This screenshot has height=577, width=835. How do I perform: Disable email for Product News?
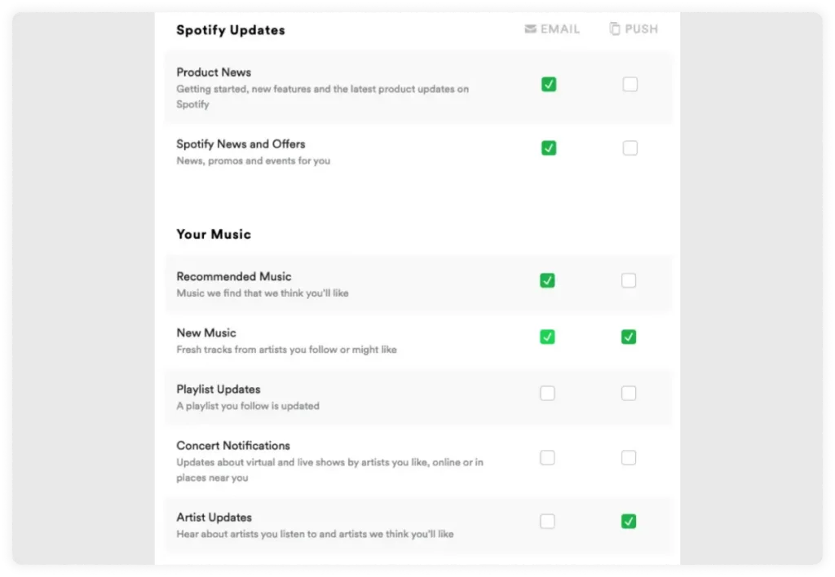(x=549, y=84)
